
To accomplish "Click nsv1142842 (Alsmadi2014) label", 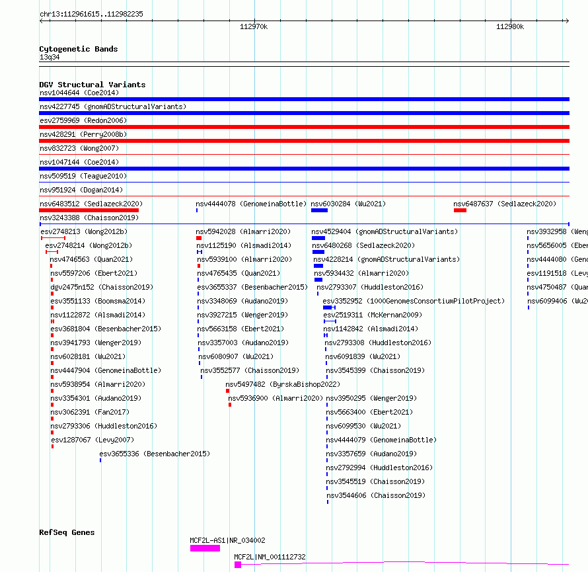I will 371,329.
